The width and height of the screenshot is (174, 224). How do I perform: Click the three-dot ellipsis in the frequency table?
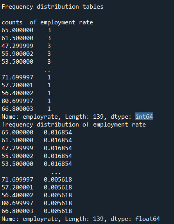[x=56, y=173]
